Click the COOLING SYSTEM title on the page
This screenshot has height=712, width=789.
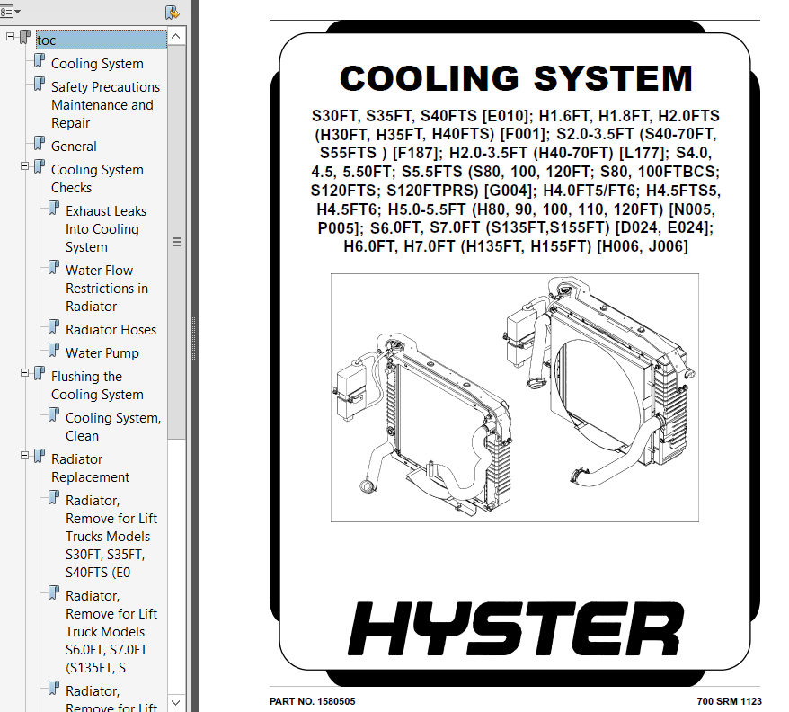tap(516, 78)
